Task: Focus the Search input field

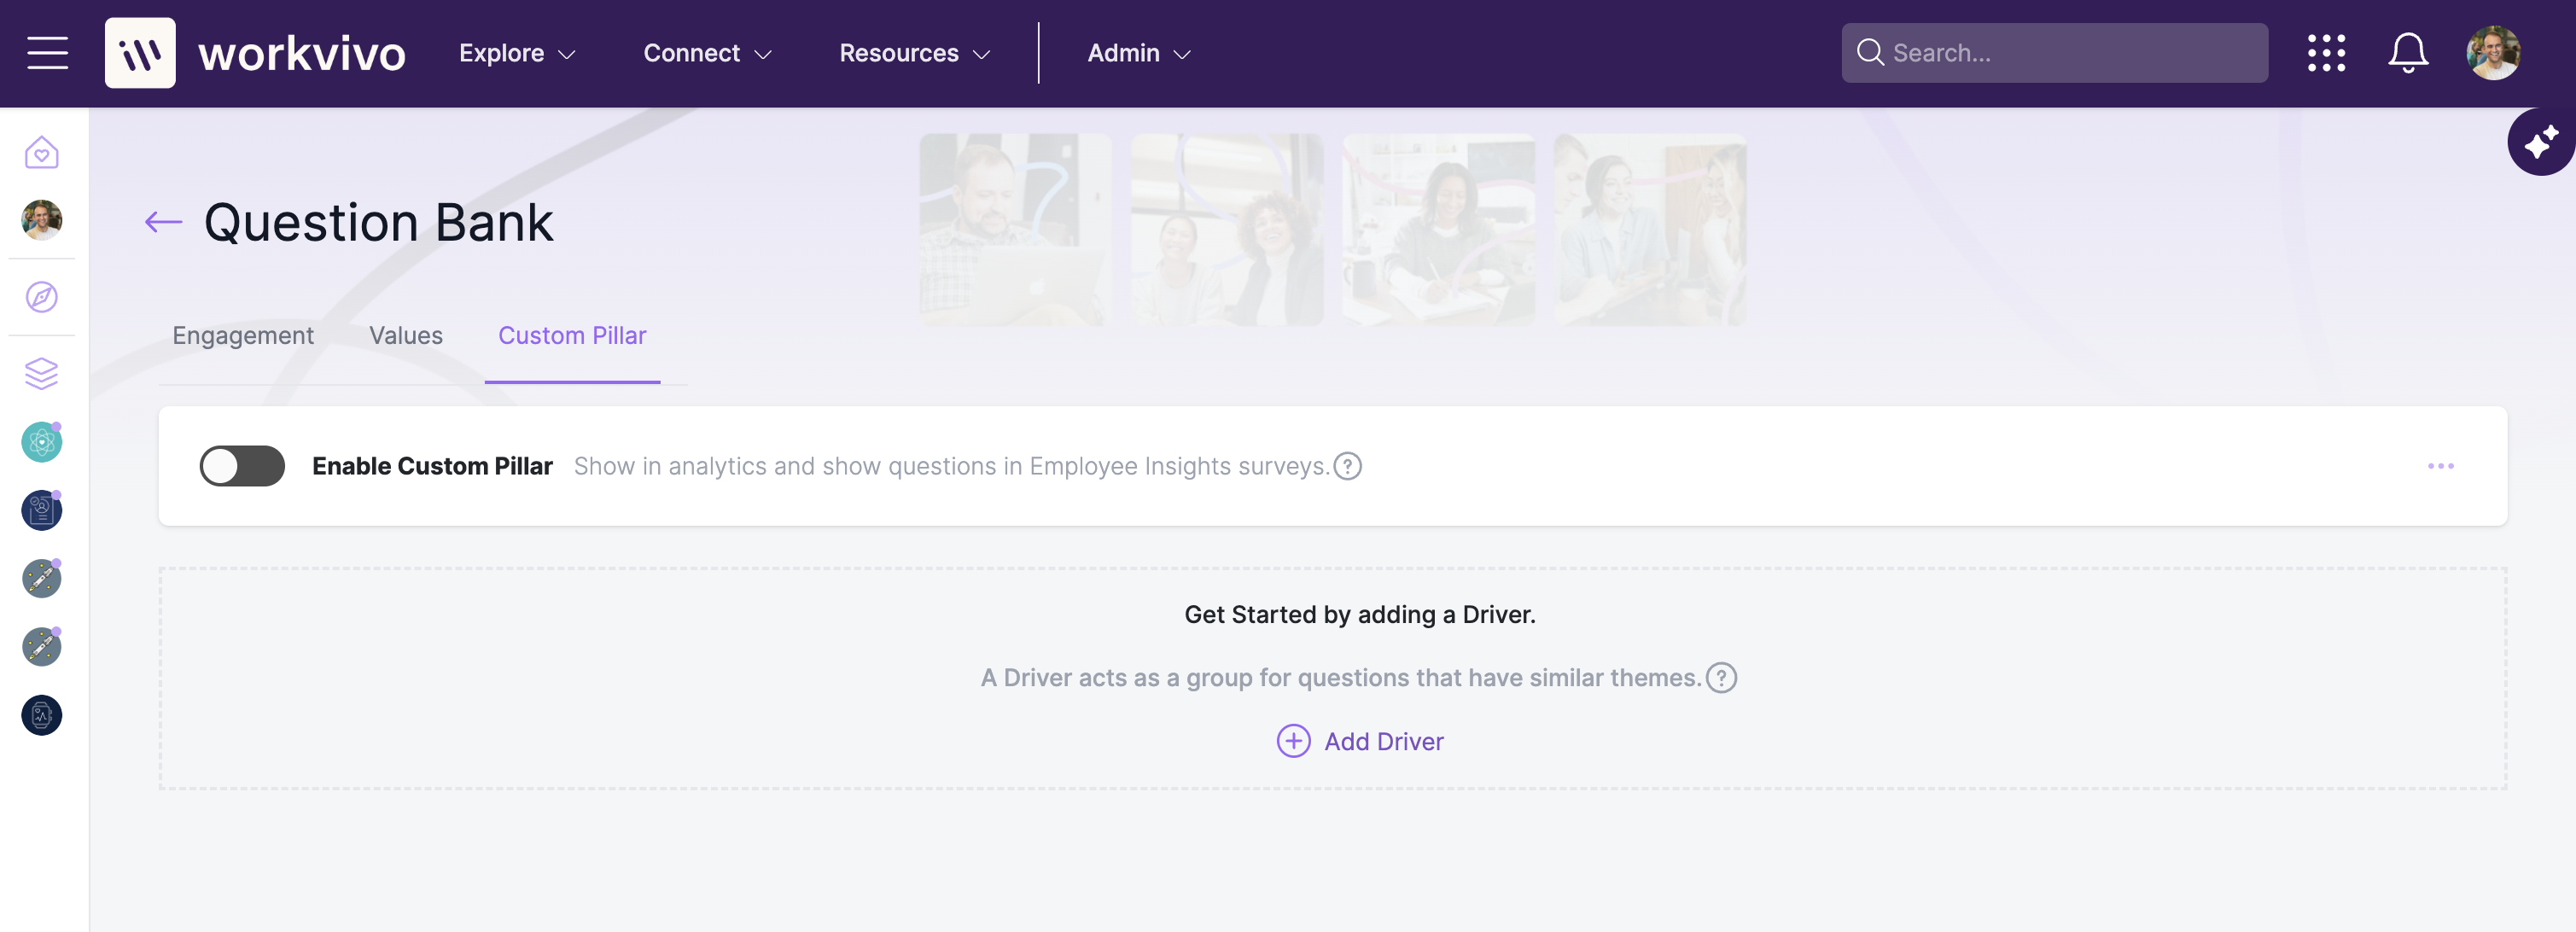Action: coord(2054,53)
